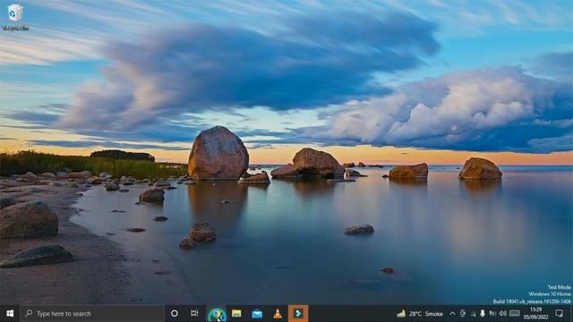Screen dimensions: 573x322
Task: Open File Explorer from the taskbar
Action: pos(236,314)
